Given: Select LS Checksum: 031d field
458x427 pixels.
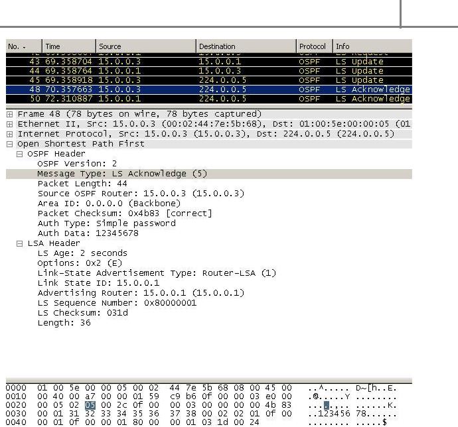Looking at the screenshot, I should click(83, 313).
